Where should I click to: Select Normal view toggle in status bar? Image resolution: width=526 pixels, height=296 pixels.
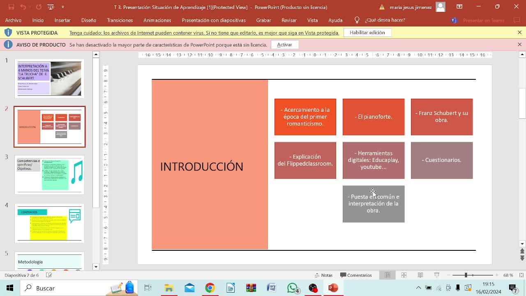(x=388, y=275)
